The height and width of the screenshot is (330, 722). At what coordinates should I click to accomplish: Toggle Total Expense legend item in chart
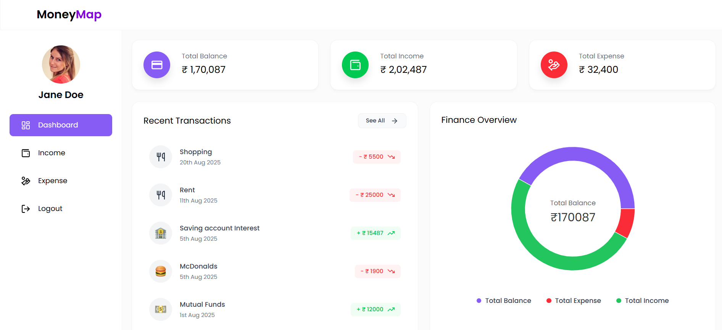tap(574, 301)
